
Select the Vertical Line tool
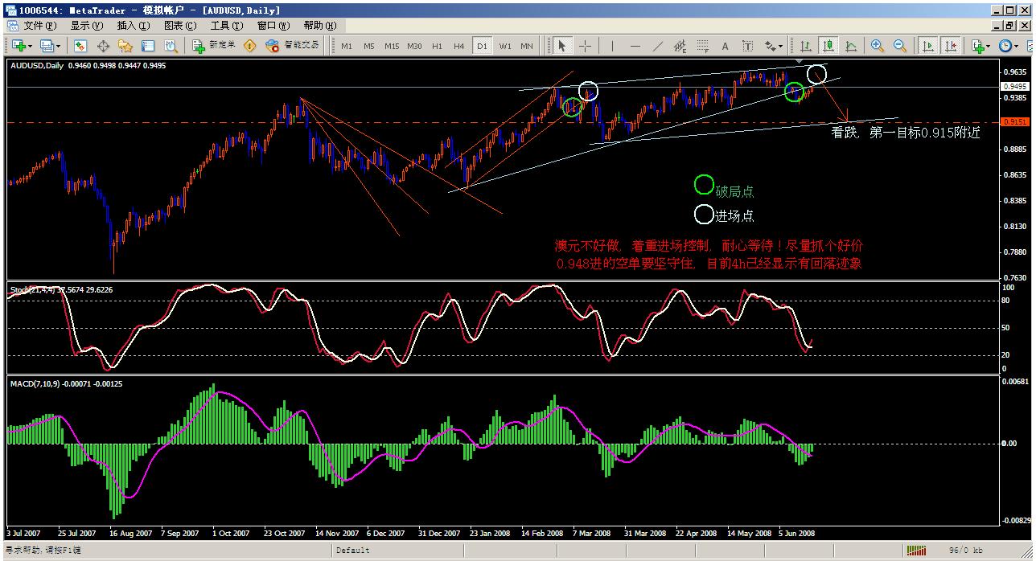coord(612,46)
